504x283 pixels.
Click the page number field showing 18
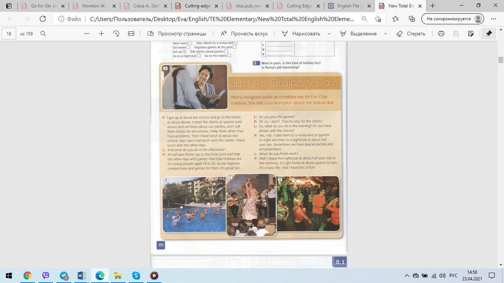point(8,34)
